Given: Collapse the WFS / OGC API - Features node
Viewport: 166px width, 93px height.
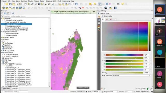Looking at the screenshot, I should 2,64.
